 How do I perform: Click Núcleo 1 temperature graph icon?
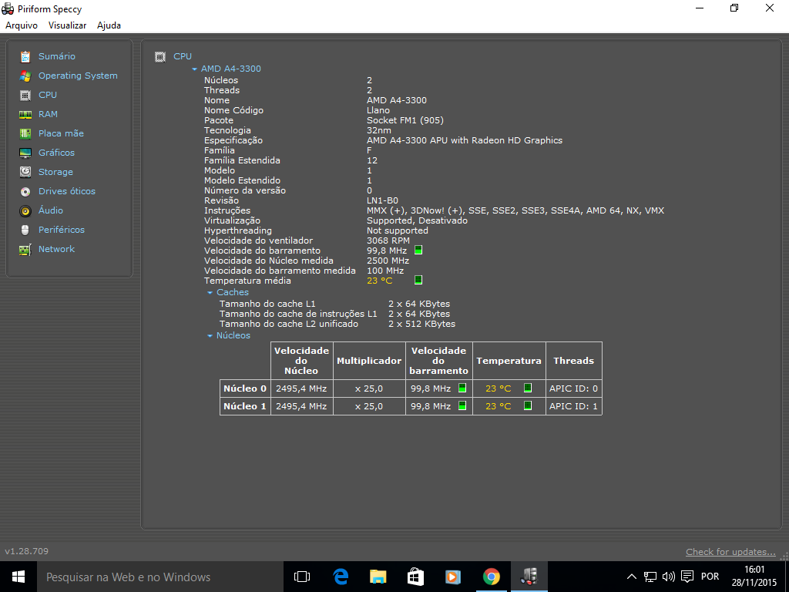tap(527, 405)
